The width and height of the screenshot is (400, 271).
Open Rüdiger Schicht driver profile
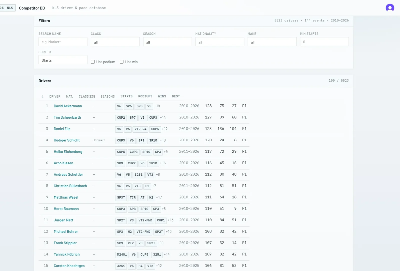66,140
